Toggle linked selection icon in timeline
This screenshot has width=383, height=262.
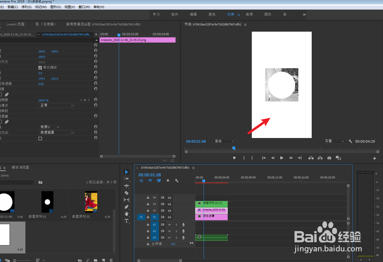pos(159,181)
